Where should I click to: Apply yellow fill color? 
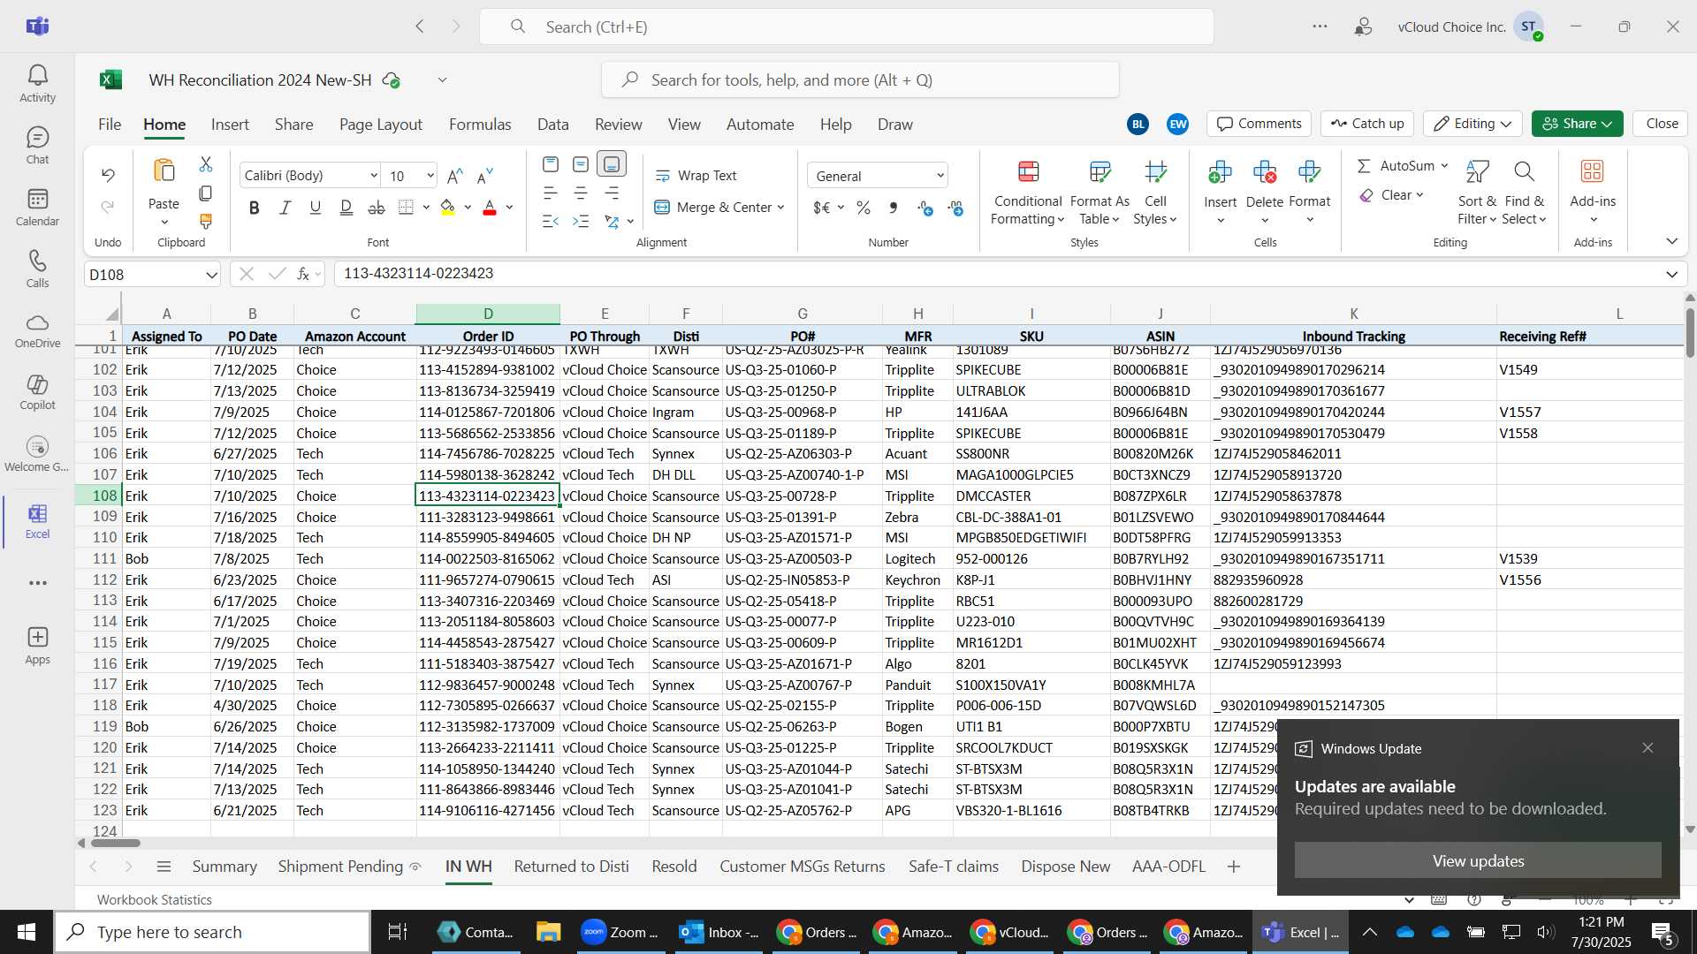point(447,208)
